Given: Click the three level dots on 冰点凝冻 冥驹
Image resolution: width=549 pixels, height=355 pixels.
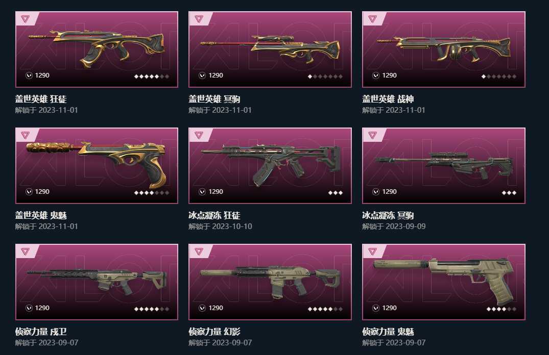Looking at the screenshot, I should (x=509, y=193).
